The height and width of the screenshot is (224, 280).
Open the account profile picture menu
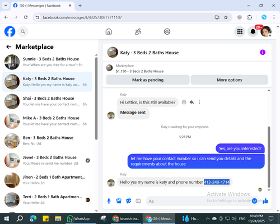click(266, 31)
